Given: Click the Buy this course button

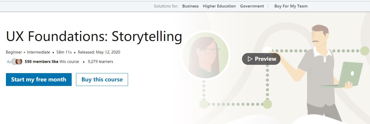Looking at the screenshot, I should click(x=102, y=80).
